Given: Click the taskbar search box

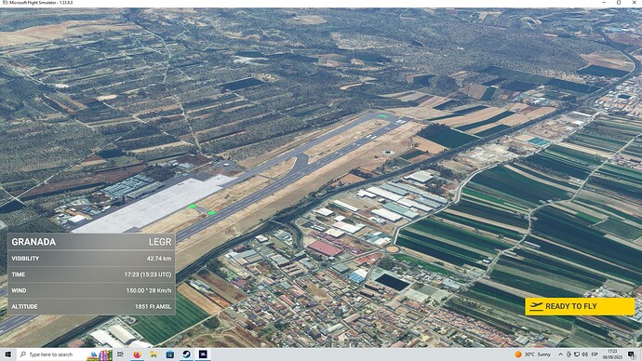Looking at the screenshot, I should click(x=51, y=354).
